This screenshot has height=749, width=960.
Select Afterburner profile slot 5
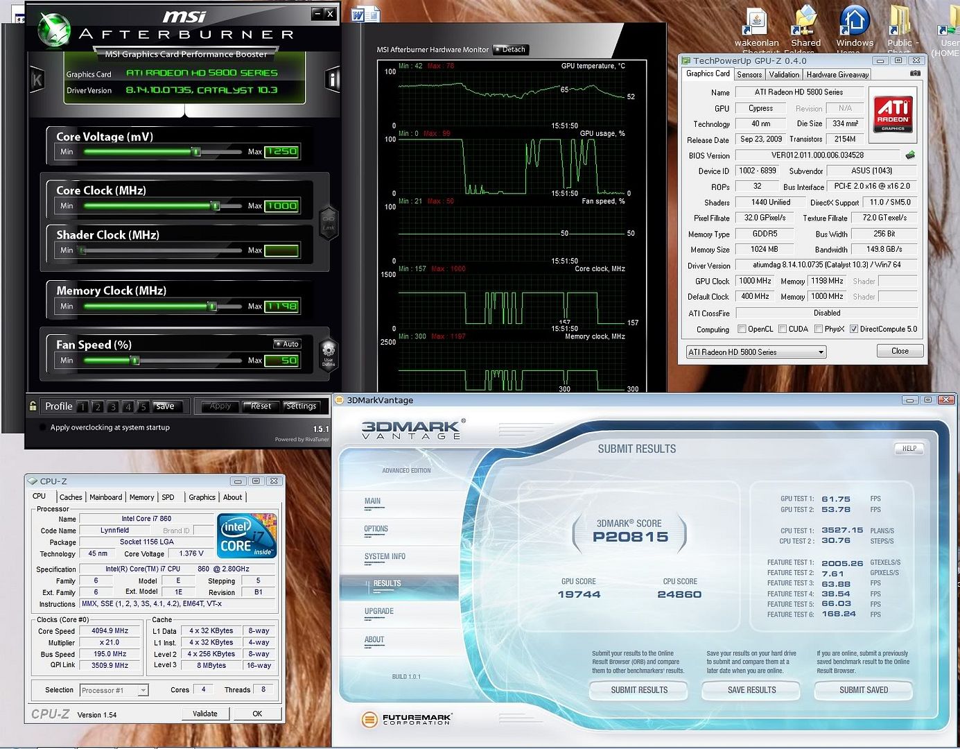tap(143, 407)
